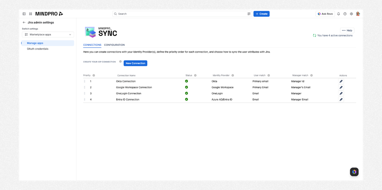Open help question mark icon
The width and height of the screenshot is (382, 190).
coord(345,14)
